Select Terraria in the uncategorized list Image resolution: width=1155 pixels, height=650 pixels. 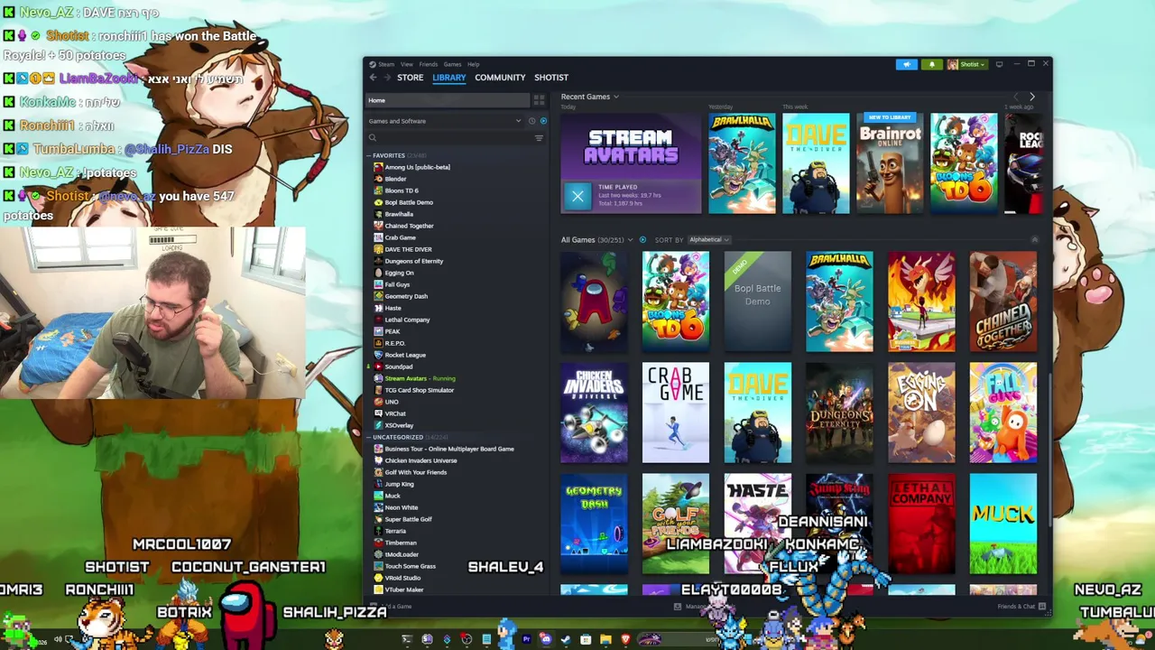click(x=395, y=531)
